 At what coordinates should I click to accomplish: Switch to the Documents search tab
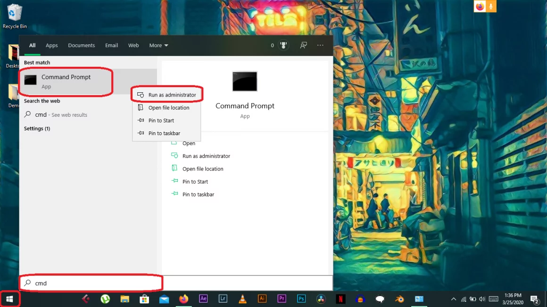[x=81, y=45]
